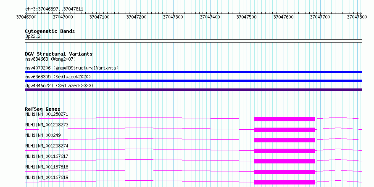Open transcript MLH1|NM_001167618 label
Image resolution: width=374 pixels, height=187 pixels.
click(47, 167)
